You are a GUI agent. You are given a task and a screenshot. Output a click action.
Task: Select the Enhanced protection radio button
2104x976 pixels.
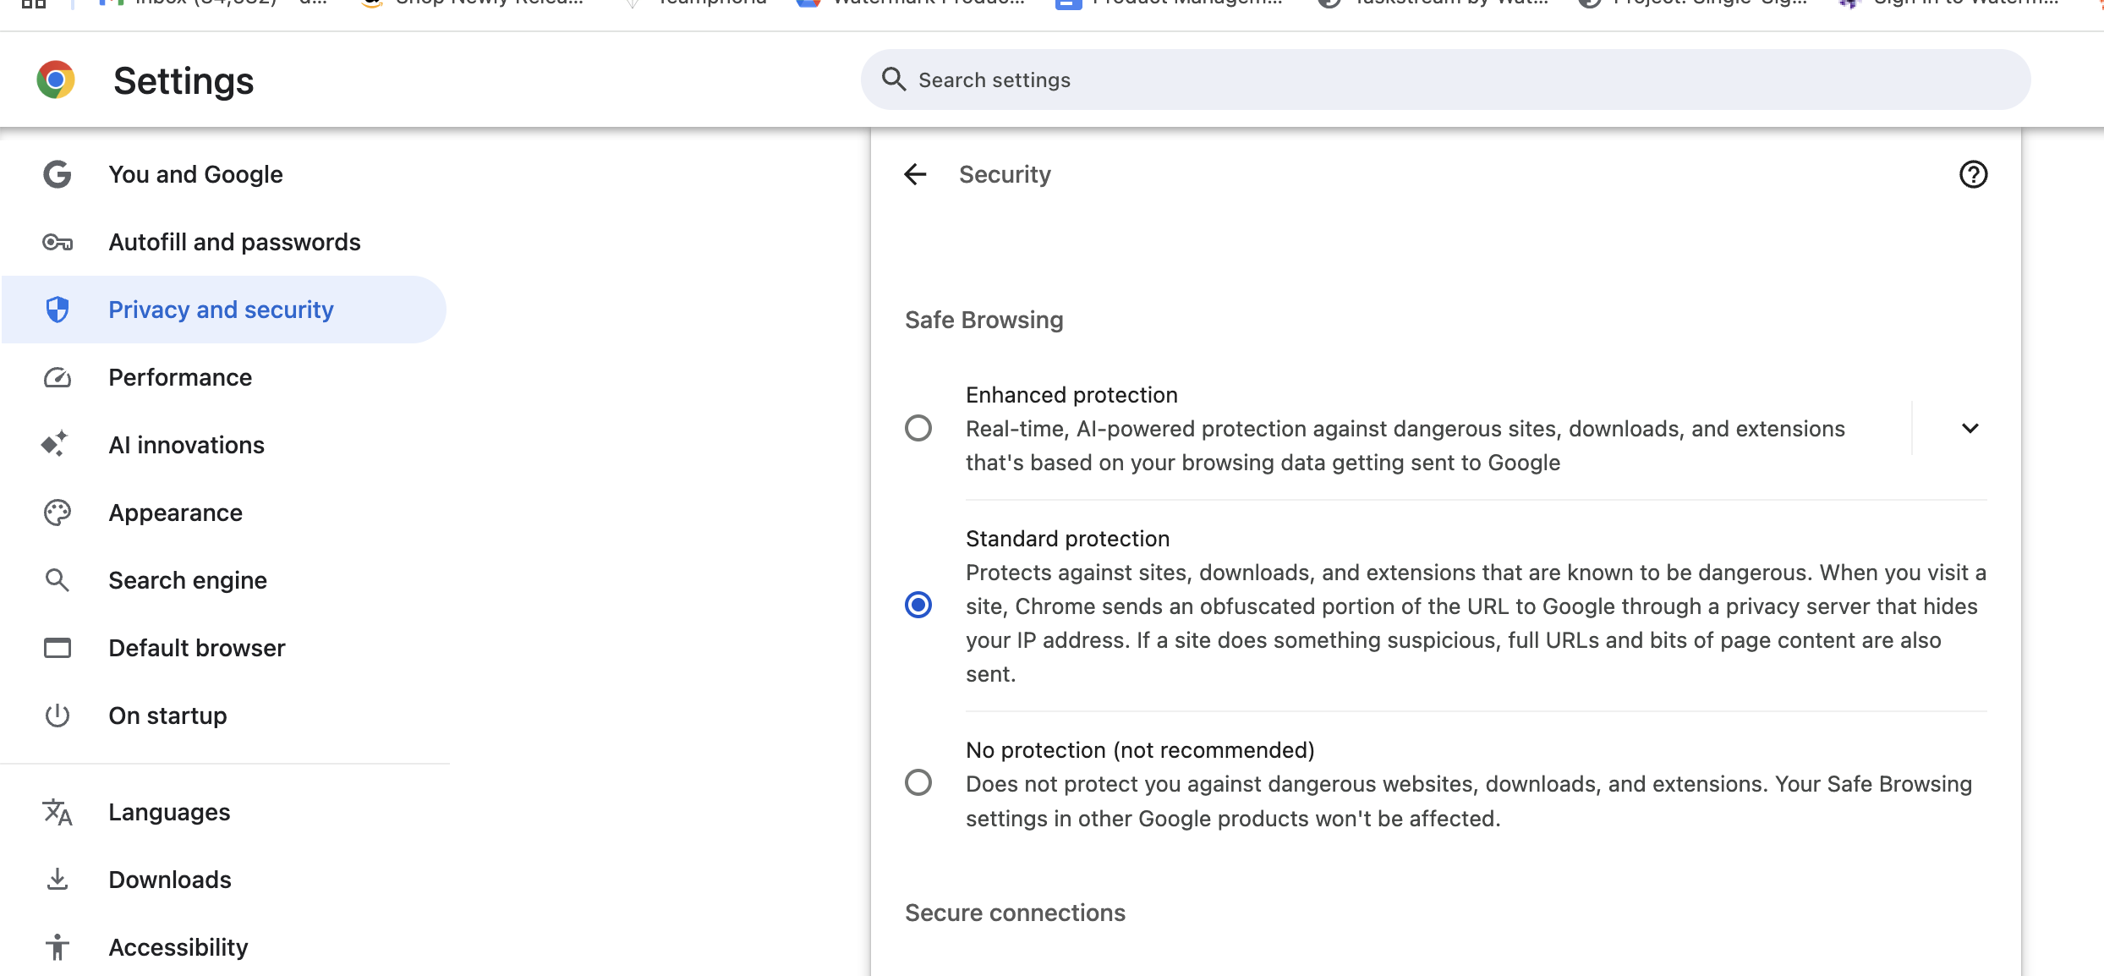point(918,428)
